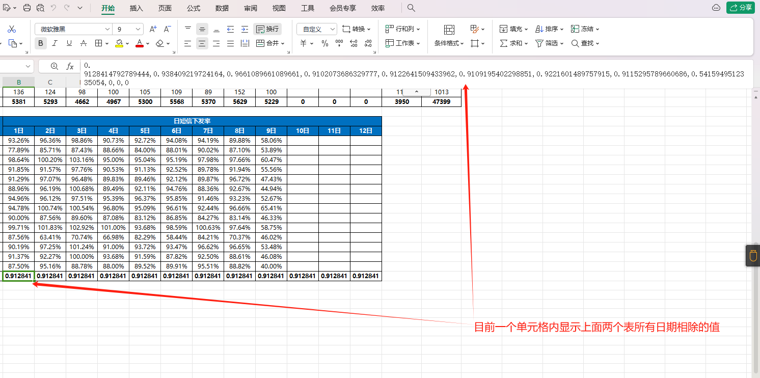The height and width of the screenshot is (378, 760).
Task: Click the Distributed alignment icon
Action: (x=245, y=43)
